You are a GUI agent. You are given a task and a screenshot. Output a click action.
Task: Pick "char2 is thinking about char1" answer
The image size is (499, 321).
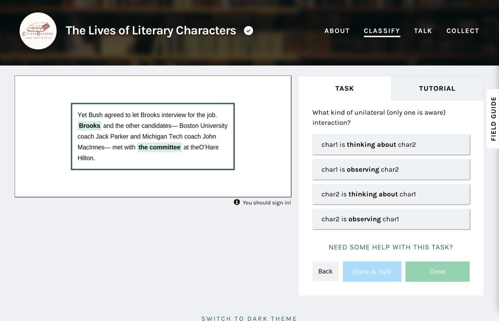coord(391,194)
